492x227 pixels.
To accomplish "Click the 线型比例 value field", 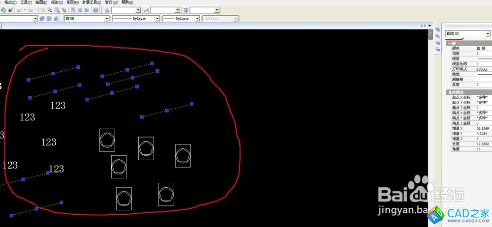I will pos(483,64).
